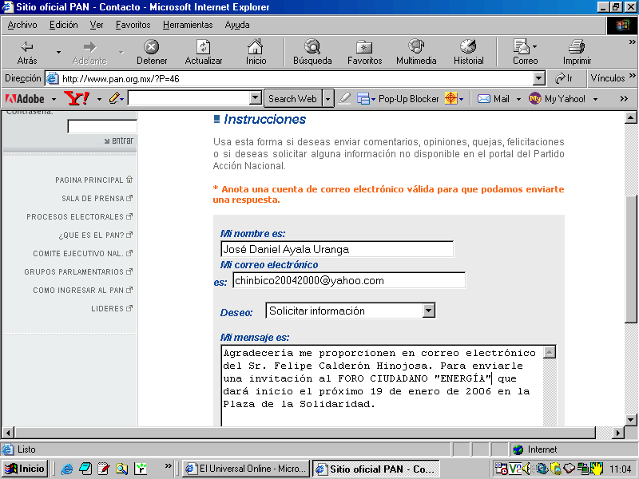Go to Inicio home icon
Screen dimensions: 639x479
(256, 47)
